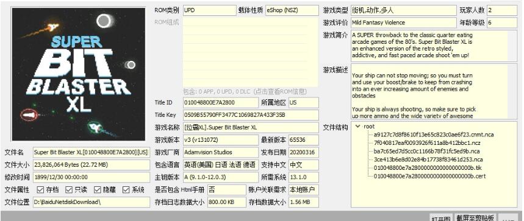Click the Html手册 field showing 否
524x221 pixels.
(227, 190)
